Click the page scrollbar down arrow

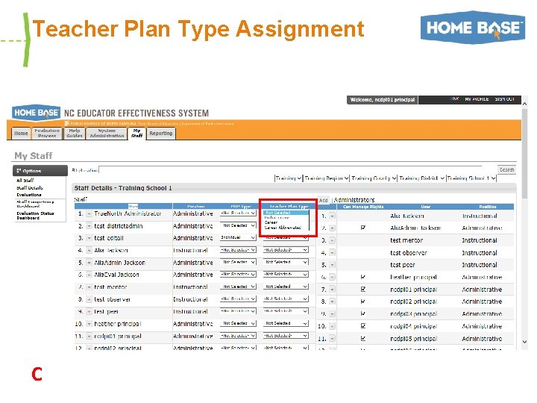click(524, 342)
